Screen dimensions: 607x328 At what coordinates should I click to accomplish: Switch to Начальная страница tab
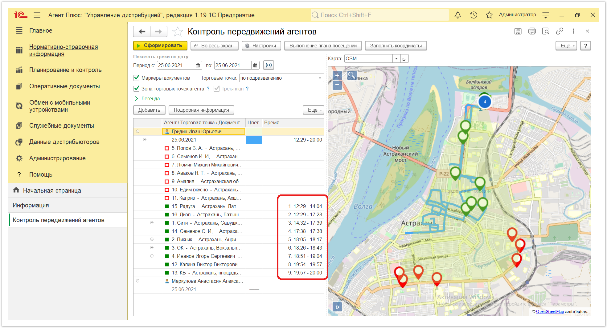point(68,190)
